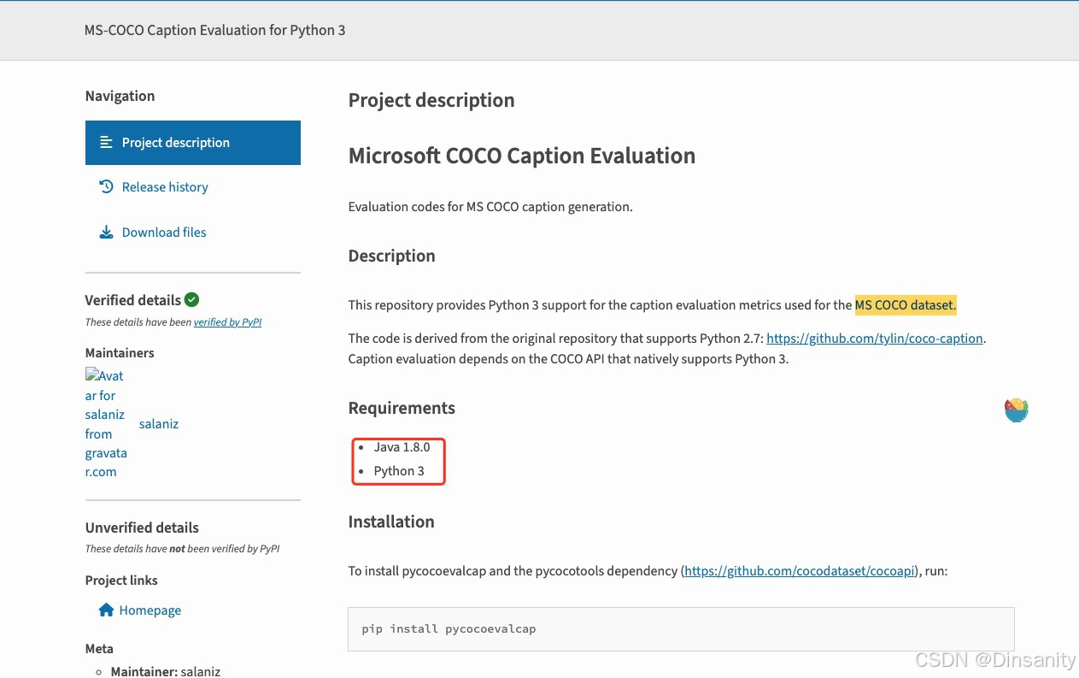Open the cocodataset/cocoapi GitHub link

pyautogui.click(x=800, y=571)
